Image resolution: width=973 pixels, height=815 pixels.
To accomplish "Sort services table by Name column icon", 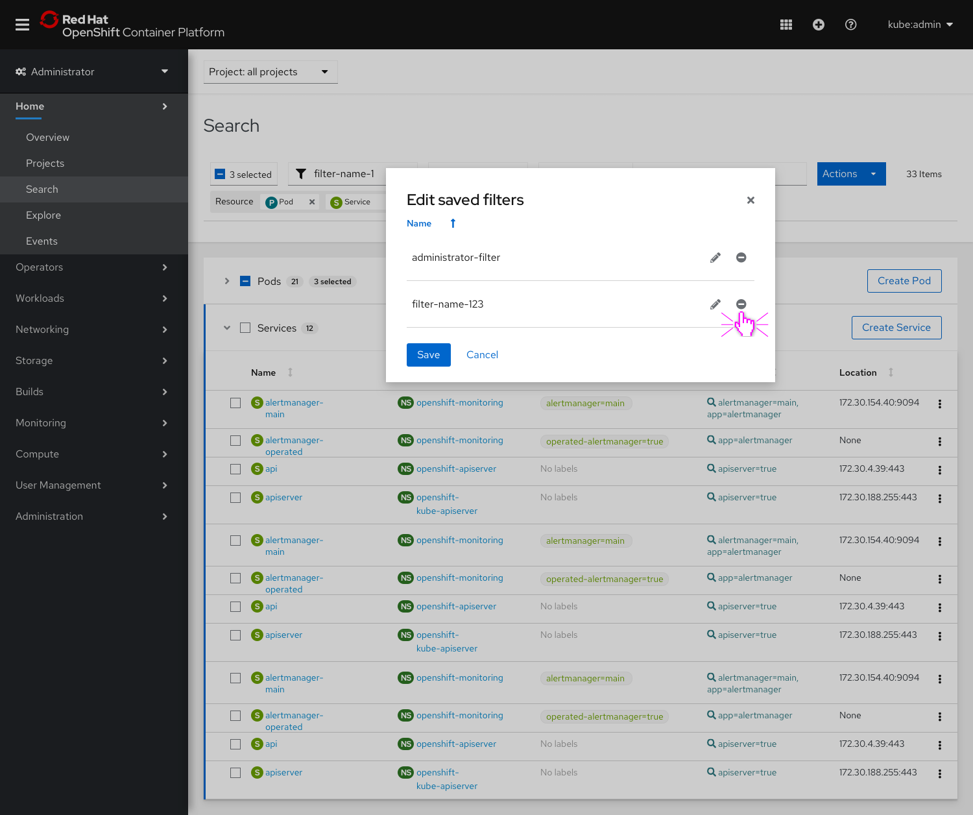I will [x=290, y=372].
